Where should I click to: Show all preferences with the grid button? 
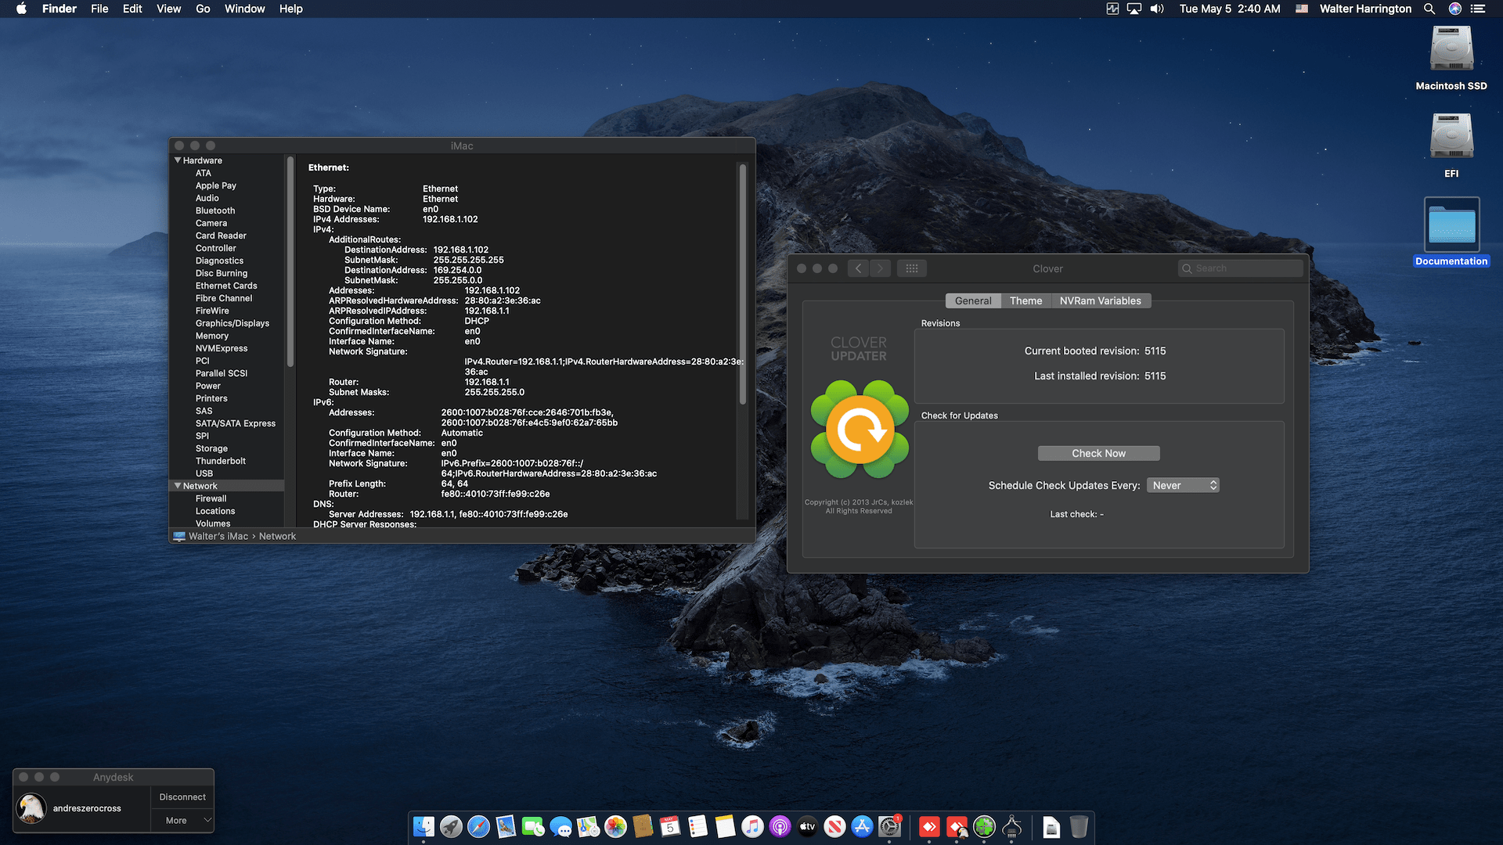[912, 268]
